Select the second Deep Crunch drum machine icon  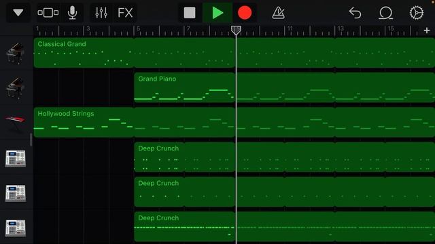[x=16, y=193]
